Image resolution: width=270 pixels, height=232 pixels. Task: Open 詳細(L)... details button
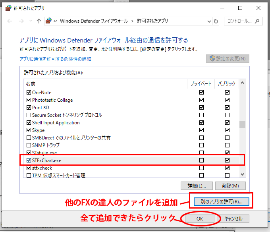(x=197, y=186)
